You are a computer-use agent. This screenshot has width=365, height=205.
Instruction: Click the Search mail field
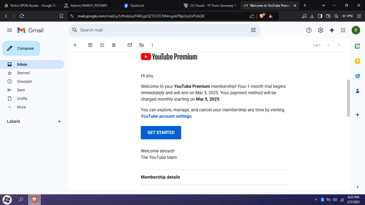point(165,30)
